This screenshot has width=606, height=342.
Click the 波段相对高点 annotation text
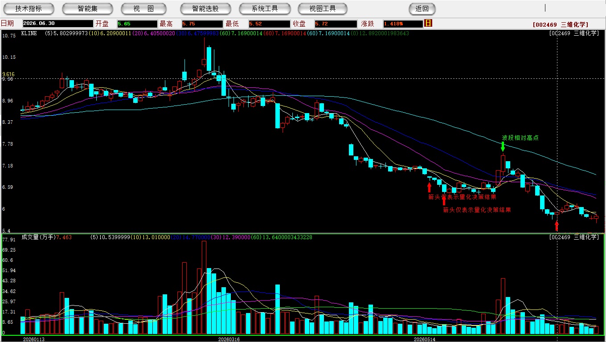point(520,138)
